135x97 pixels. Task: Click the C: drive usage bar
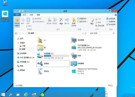pyautogui.click(x=56, y=56)
